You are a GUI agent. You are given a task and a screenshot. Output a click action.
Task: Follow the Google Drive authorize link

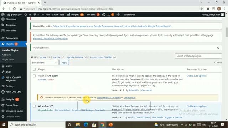pyautogui.click(x=112, y=26)
